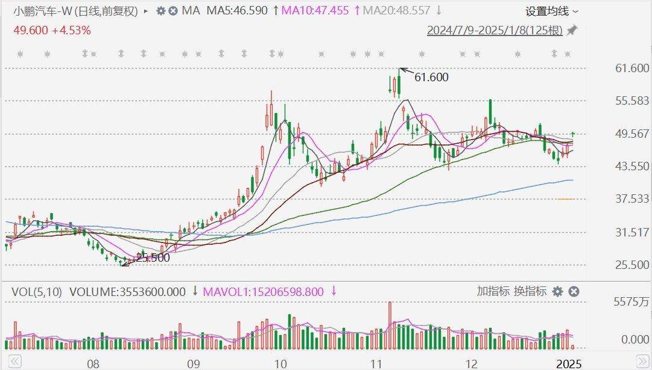
Task: Open the MA indicator settings gear
Action: coord(161,11)
